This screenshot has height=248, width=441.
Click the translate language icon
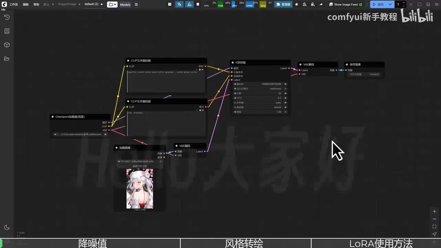179,4
